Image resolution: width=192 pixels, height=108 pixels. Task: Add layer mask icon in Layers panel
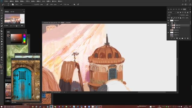click(177, 38)
